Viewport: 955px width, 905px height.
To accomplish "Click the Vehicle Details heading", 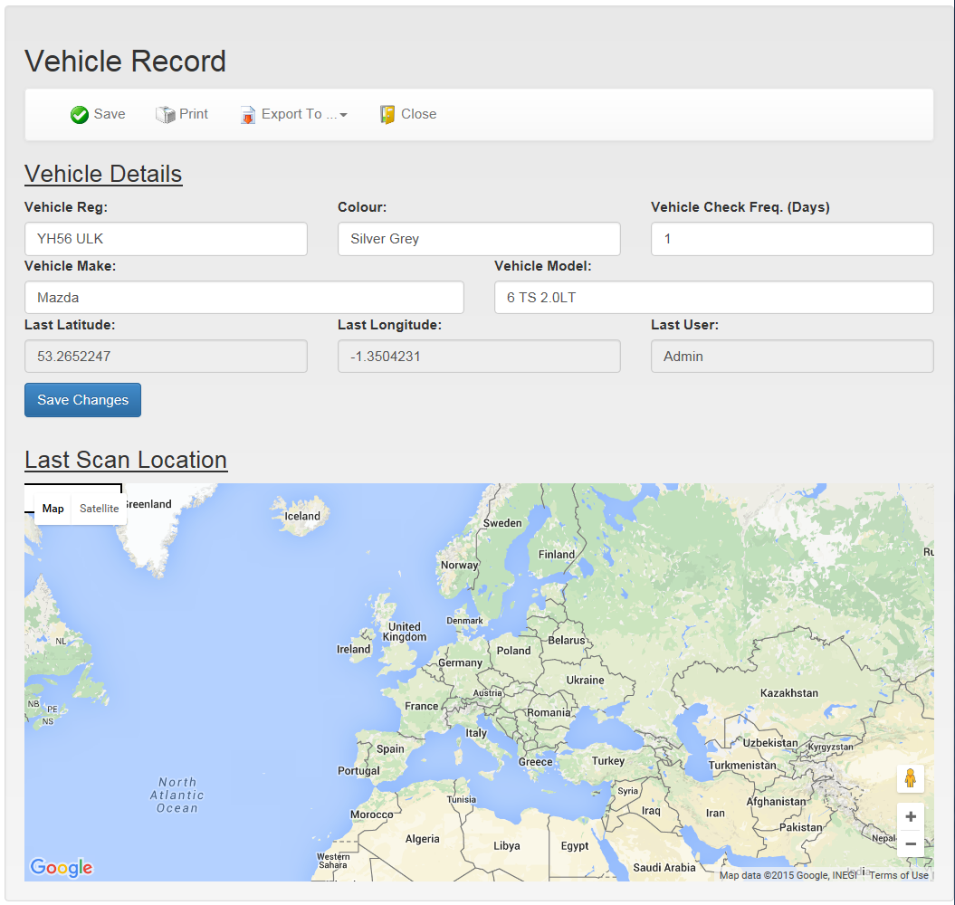I will click(x=103, y=174).
